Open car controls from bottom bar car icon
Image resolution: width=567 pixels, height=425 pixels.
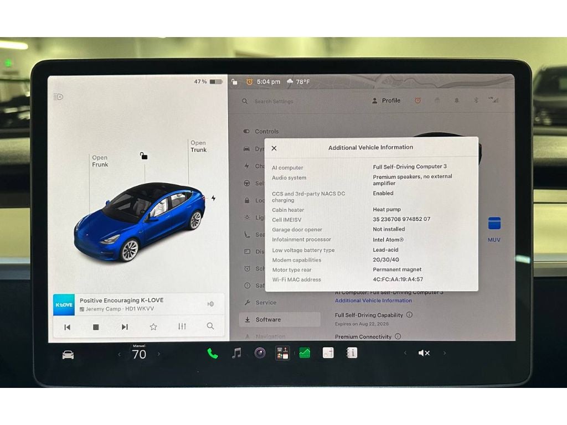click(x=68, y=355)
